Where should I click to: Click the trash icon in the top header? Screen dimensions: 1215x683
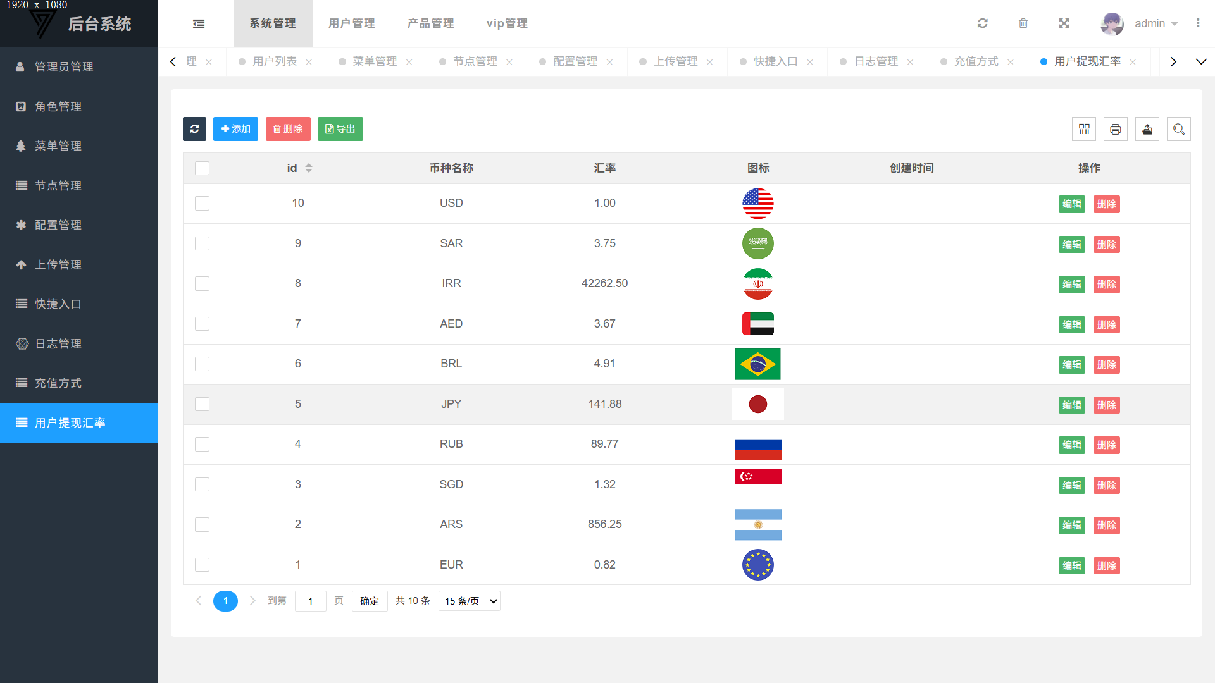coord(1023,23)
